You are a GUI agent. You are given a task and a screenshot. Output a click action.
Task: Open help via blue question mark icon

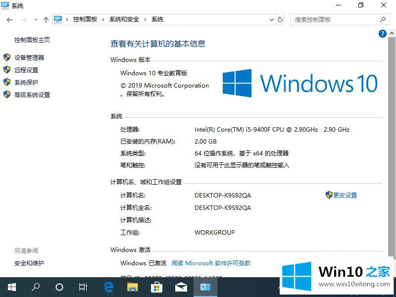click(x=382, y=34)
